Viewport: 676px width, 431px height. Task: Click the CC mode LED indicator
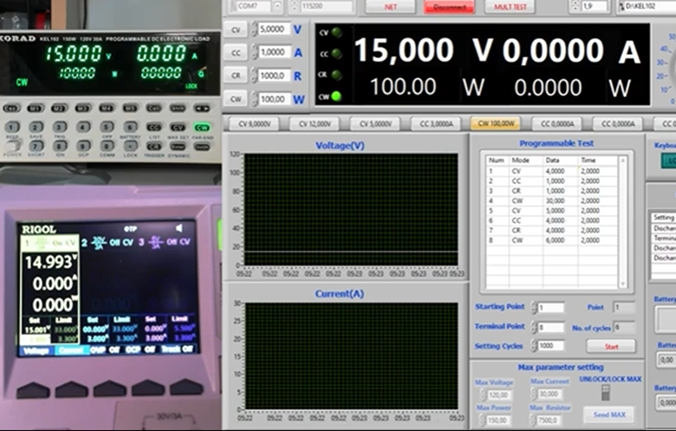pos(335,53)
